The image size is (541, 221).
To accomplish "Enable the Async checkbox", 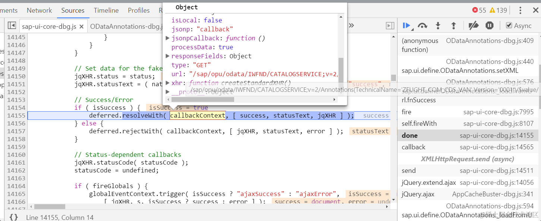I will 509,25.
